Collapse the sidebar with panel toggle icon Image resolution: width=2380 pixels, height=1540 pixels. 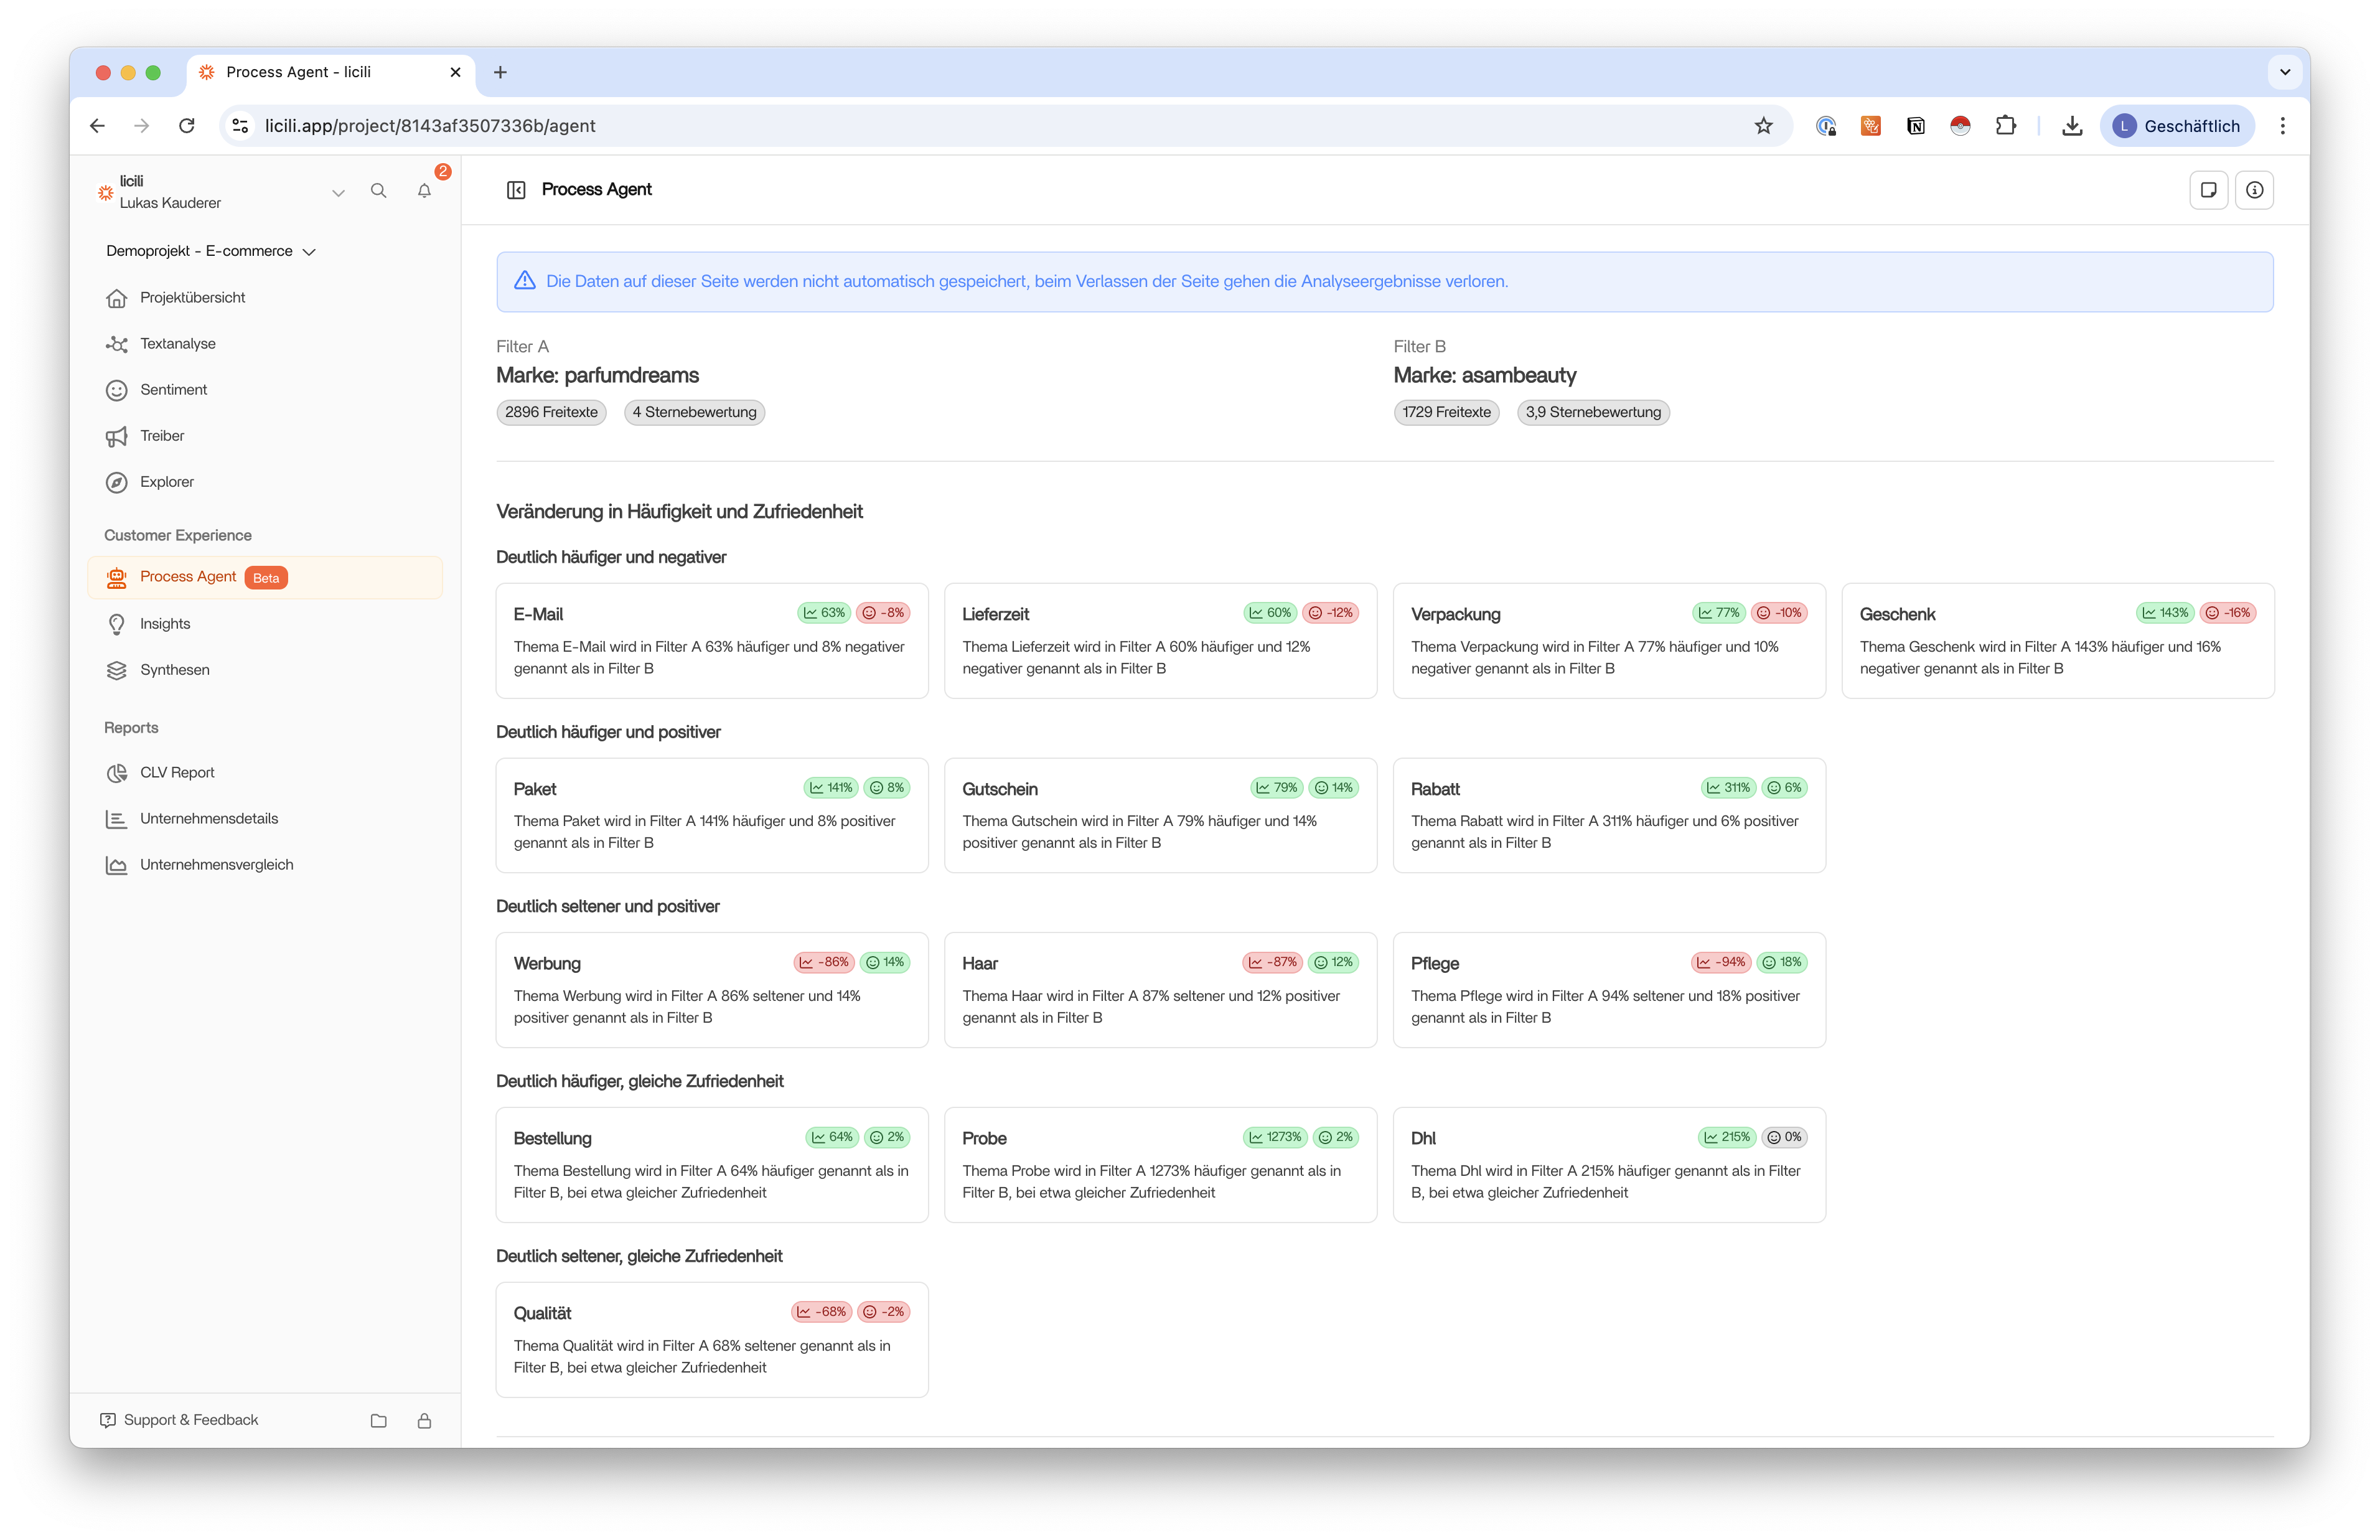pos(516,190)
